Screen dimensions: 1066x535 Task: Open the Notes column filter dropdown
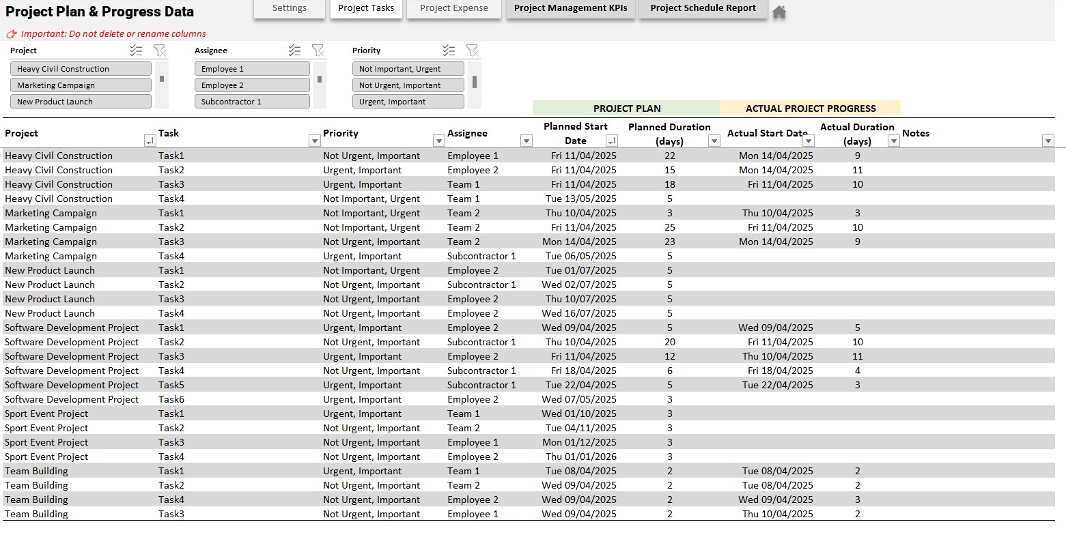pos(1048,141)
